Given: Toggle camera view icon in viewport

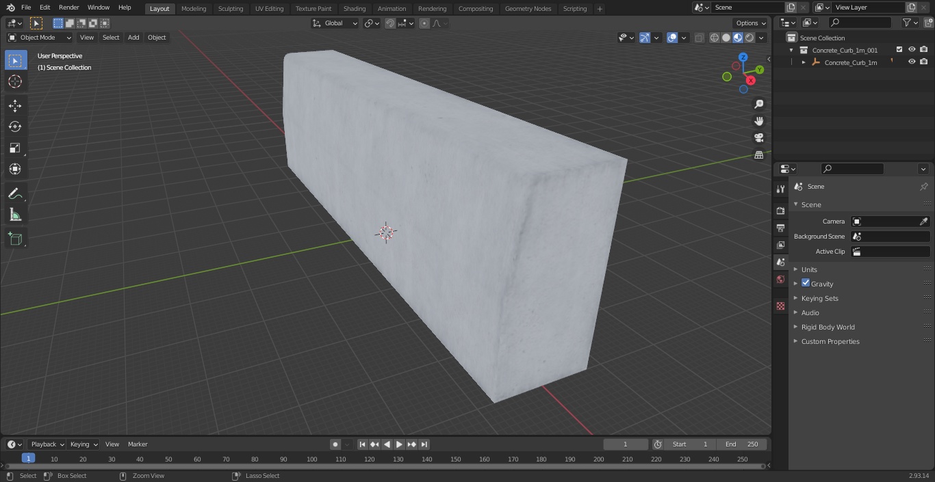Looking at the screenshot, I should point(758,138).
